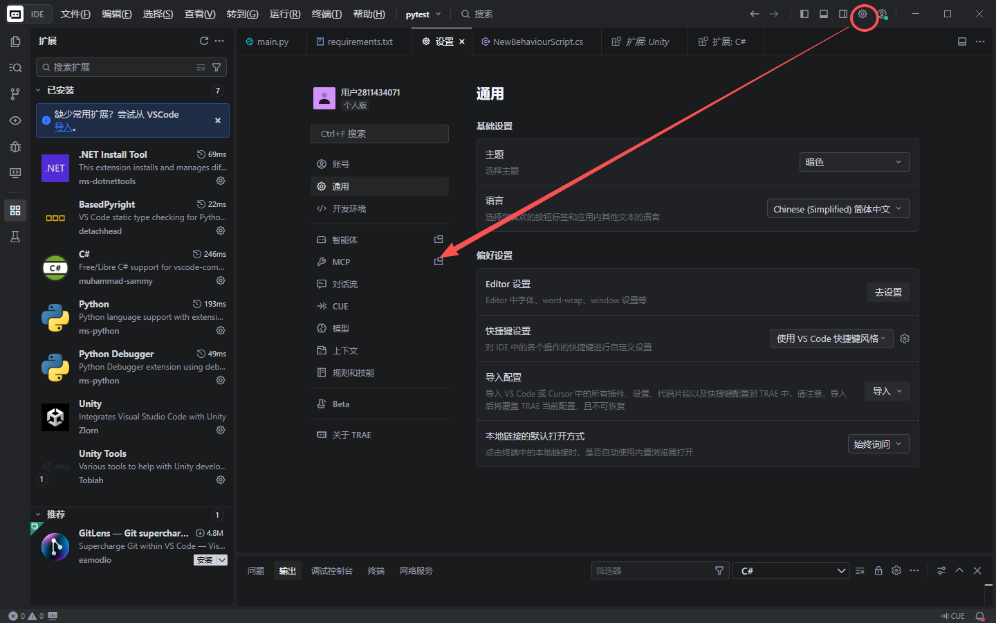
Task: Open the 主题 theme dropdown showing 暗色
Action: click(x=854, y=161)
